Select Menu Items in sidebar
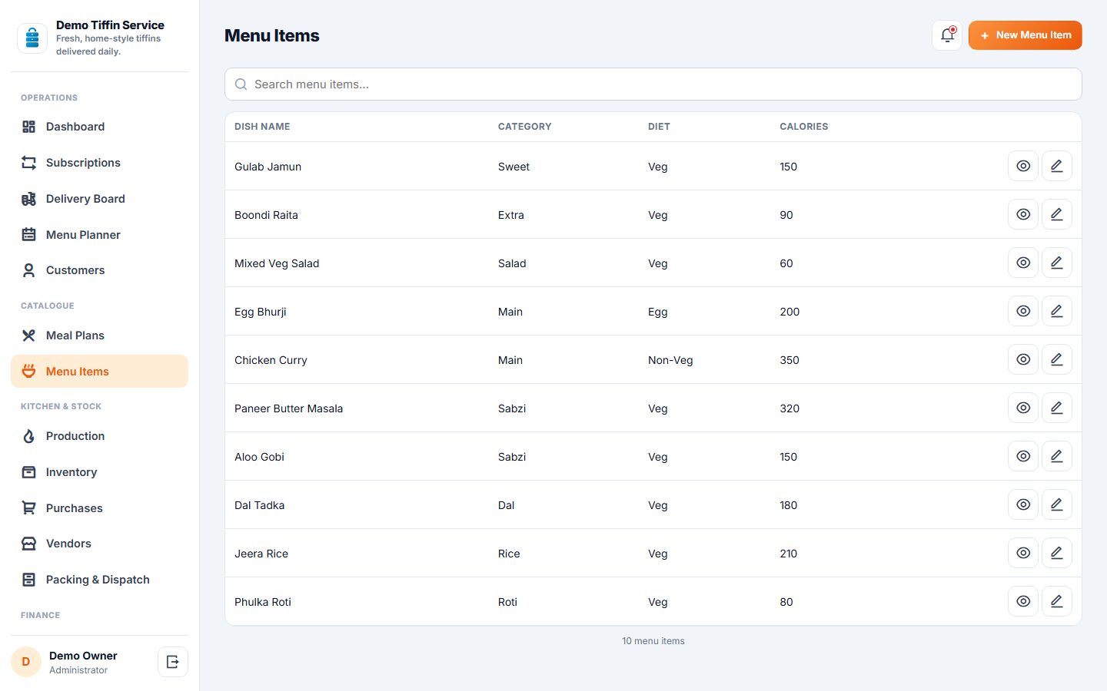 (99, 372)
